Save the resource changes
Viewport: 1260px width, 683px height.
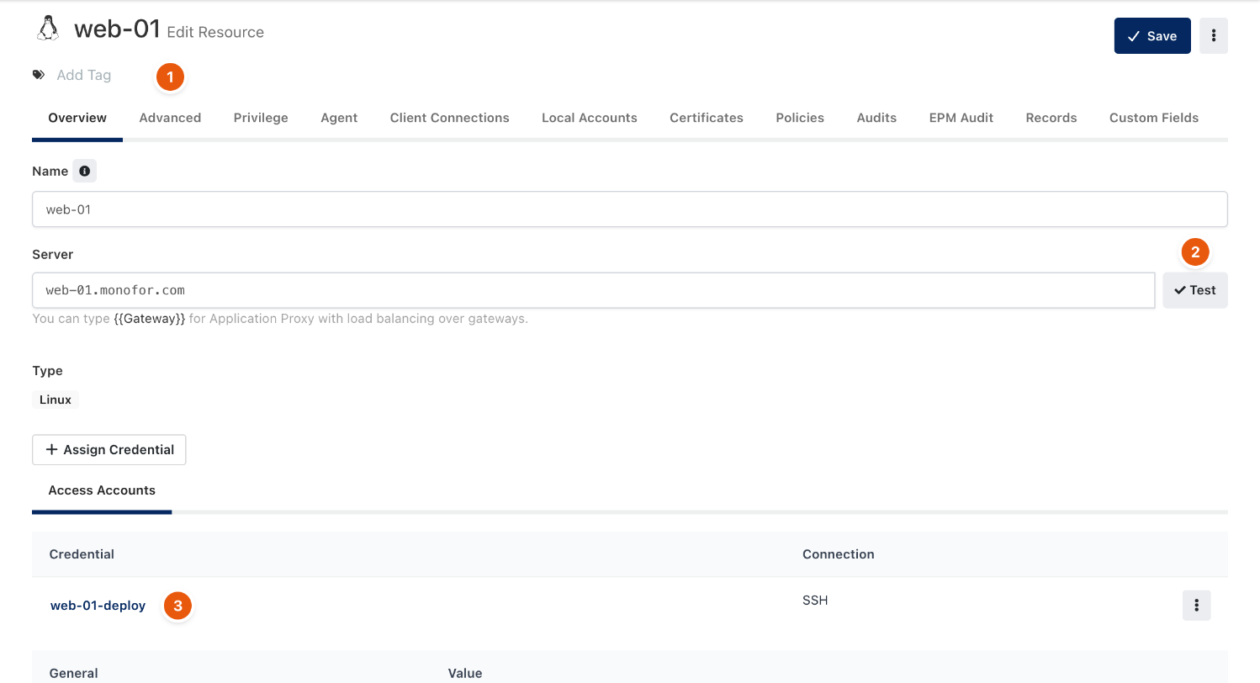point(1151,35)
